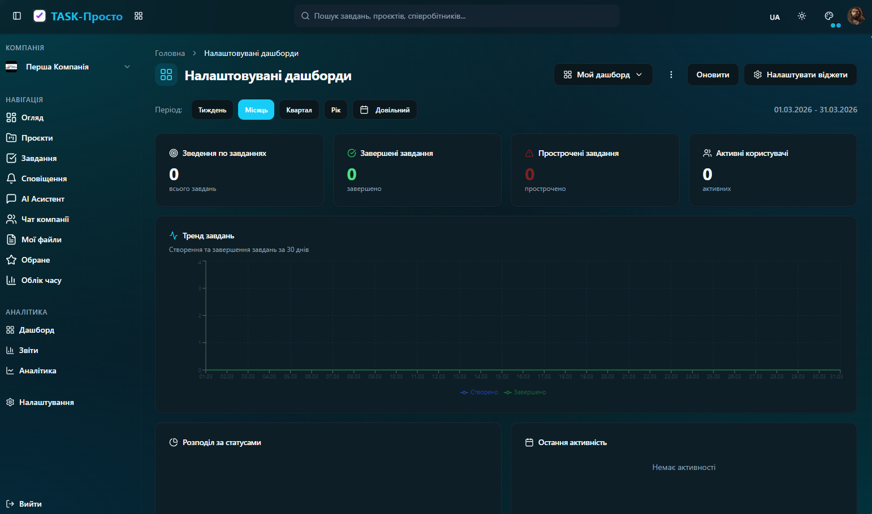
Task: Open Налаштувати віджети settings
Action: [800, 75]
